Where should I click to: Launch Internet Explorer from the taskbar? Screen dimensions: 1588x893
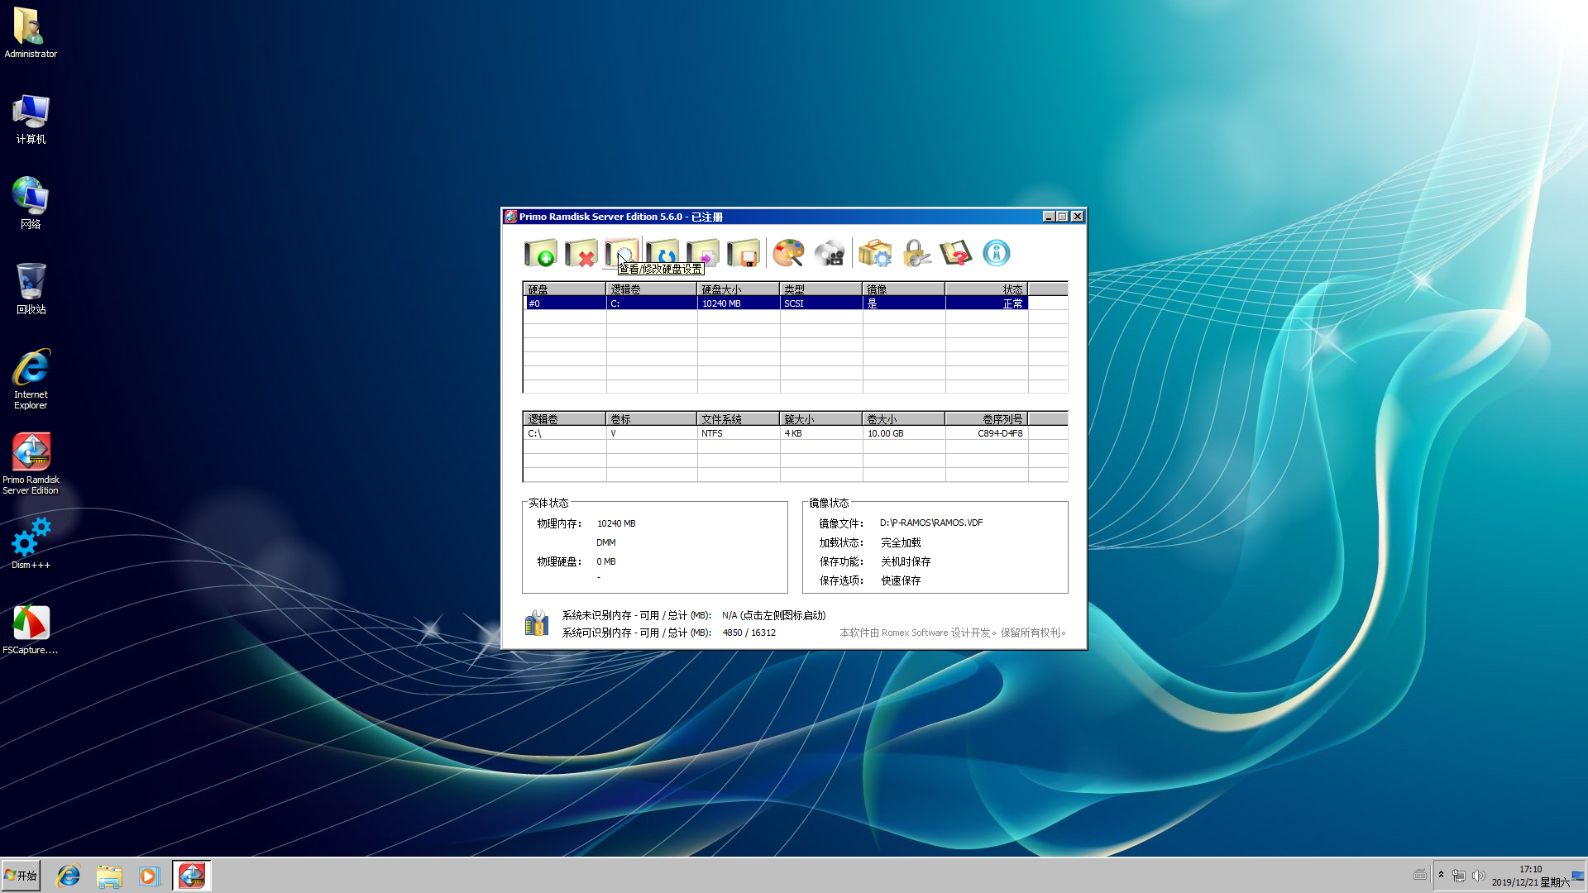point(68,876)
